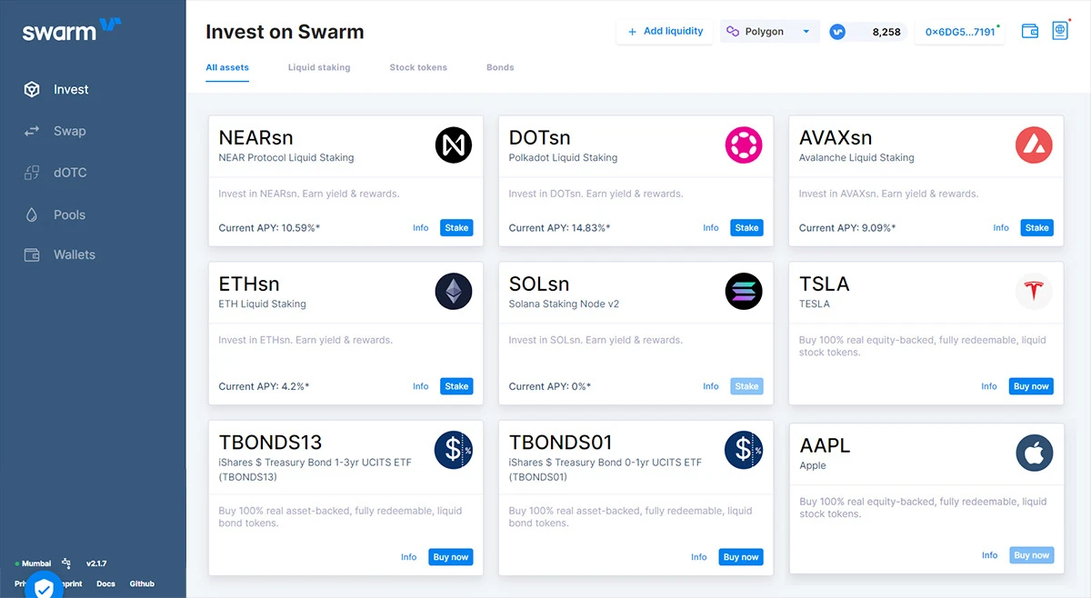1091x598 pixels.
Task: Click the TBONDS01 dollar bond icon
Action: coord(744,450)
